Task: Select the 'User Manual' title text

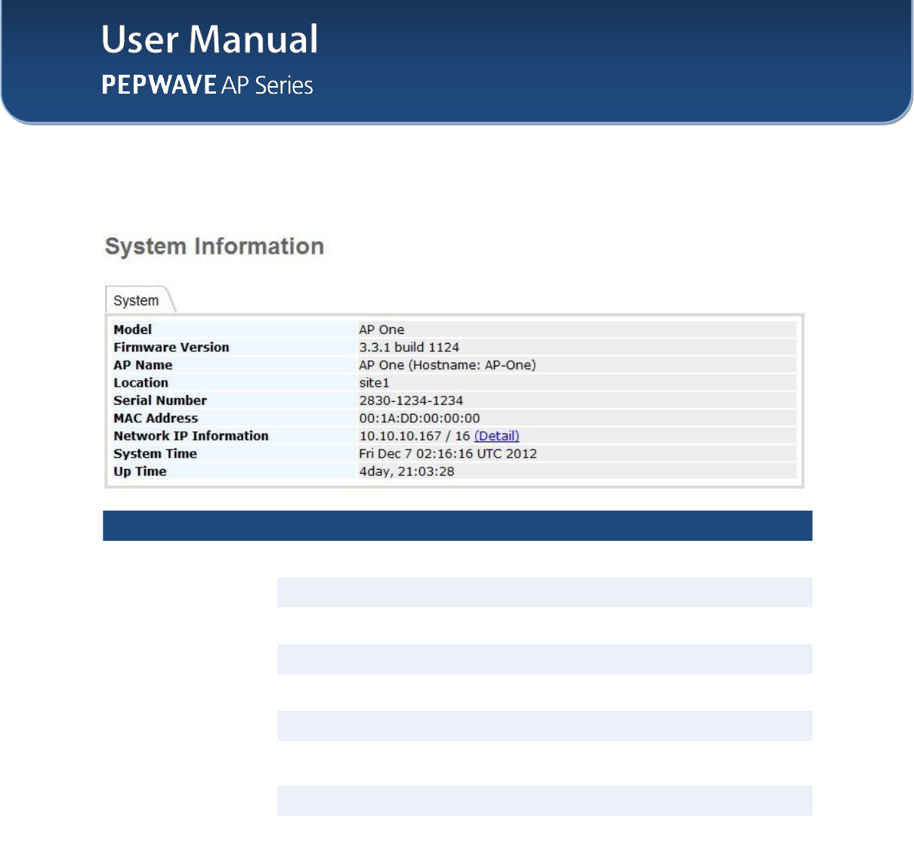Action: 210,39
